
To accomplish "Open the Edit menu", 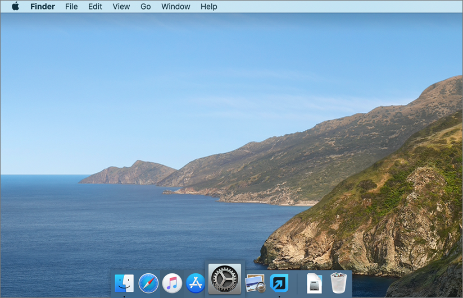I will 95,7.
